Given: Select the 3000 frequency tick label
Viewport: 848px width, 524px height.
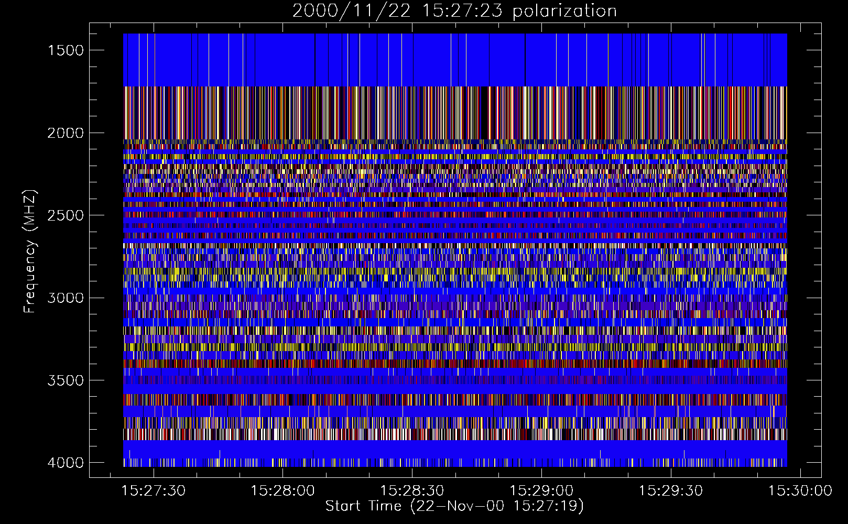Looking at the screenshot, I should pyautogui.click(x=66, y=298).
